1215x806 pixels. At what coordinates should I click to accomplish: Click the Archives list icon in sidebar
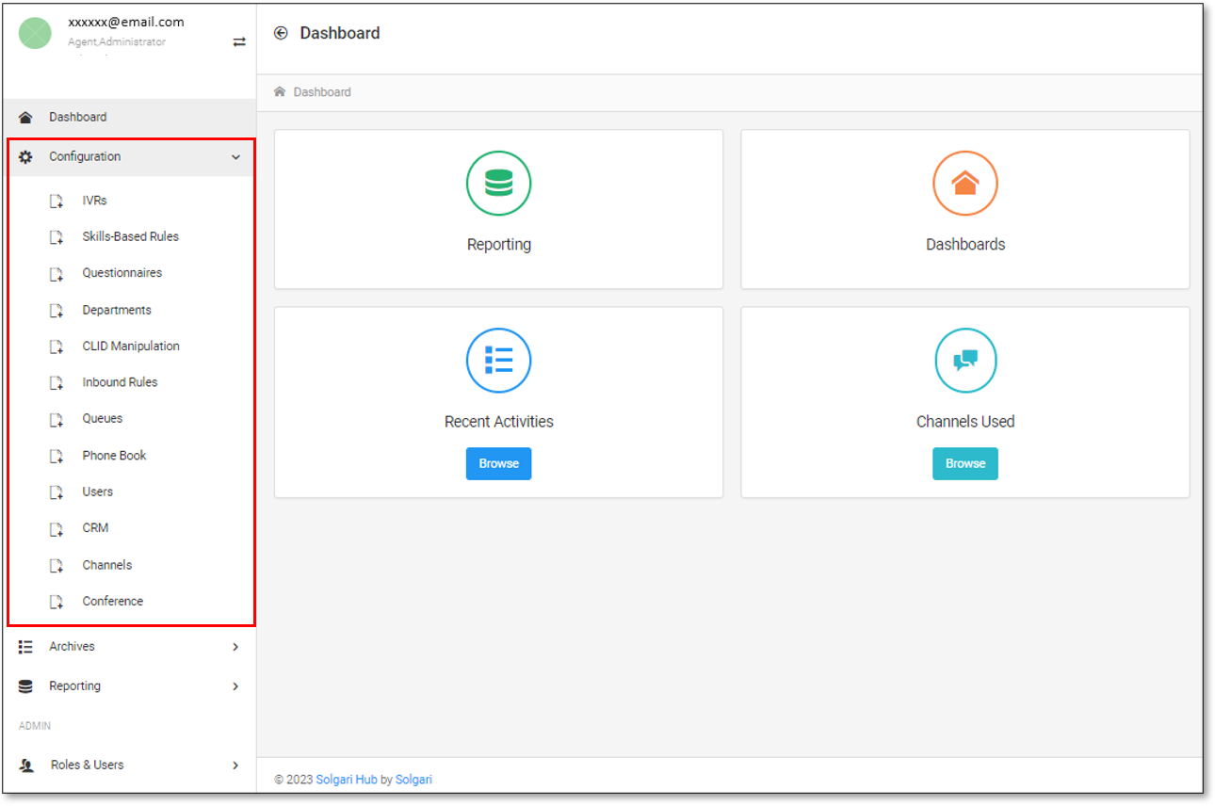24,647
